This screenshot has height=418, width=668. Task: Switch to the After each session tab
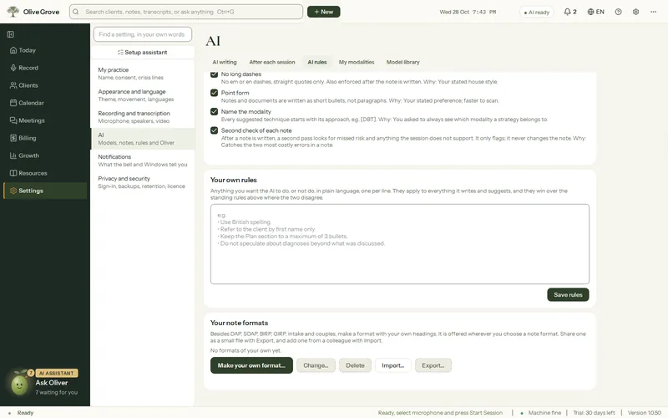(x=272, y=62)
